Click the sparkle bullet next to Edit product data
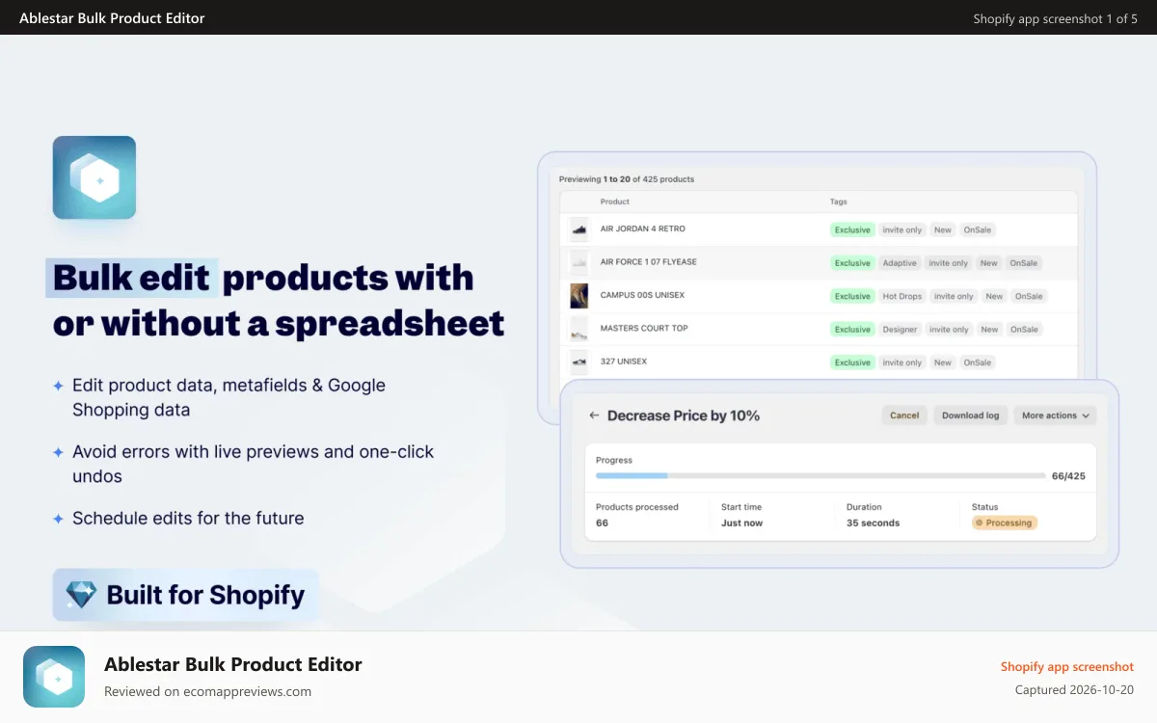This screenshot has height=723, width=1157. (x=58, y=386)
